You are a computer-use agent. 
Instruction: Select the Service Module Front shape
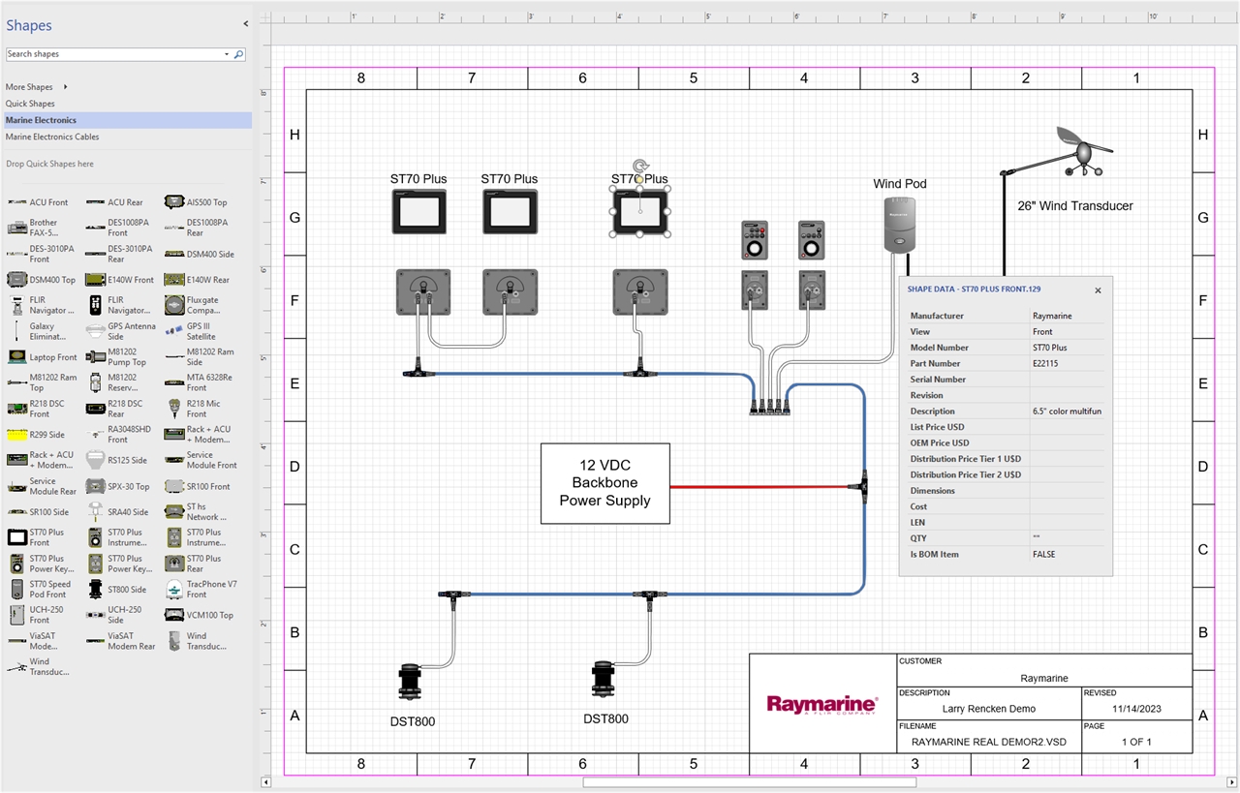pos(201,460)
